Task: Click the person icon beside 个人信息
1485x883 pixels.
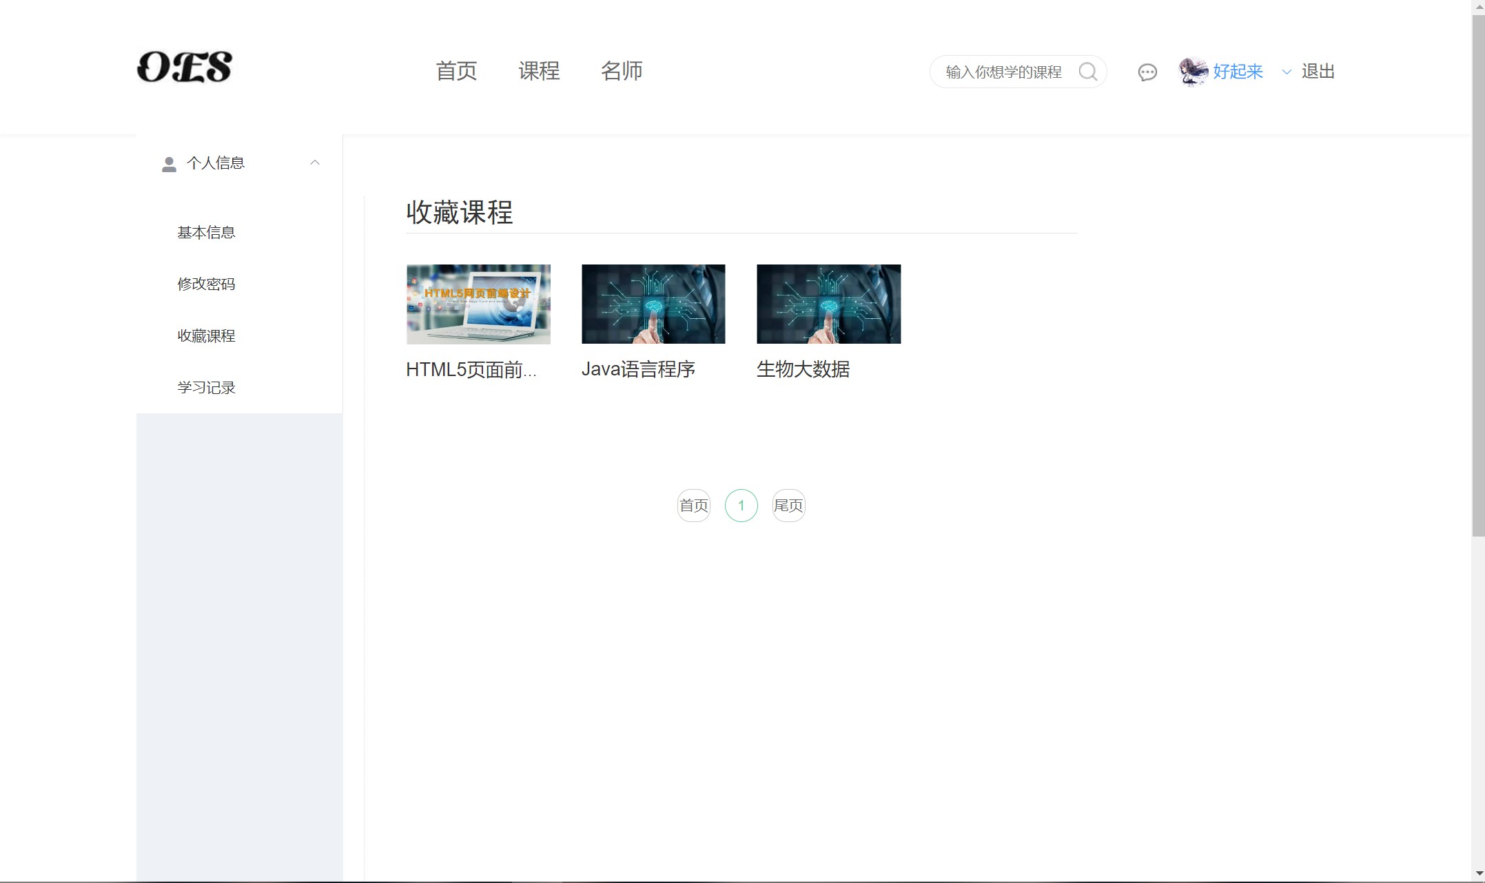Action: [x=169, y=164]
